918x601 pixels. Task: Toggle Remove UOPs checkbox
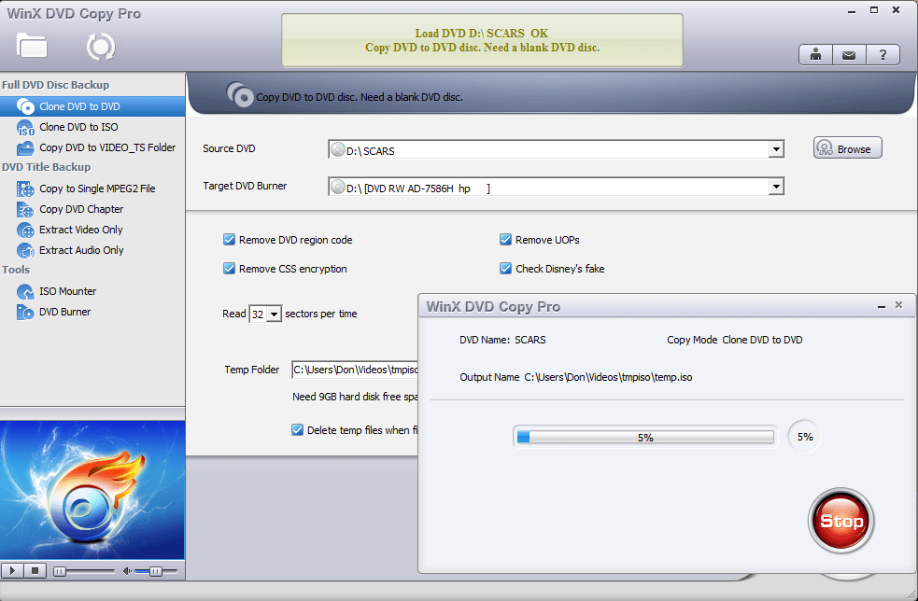[x=505, y=239]
